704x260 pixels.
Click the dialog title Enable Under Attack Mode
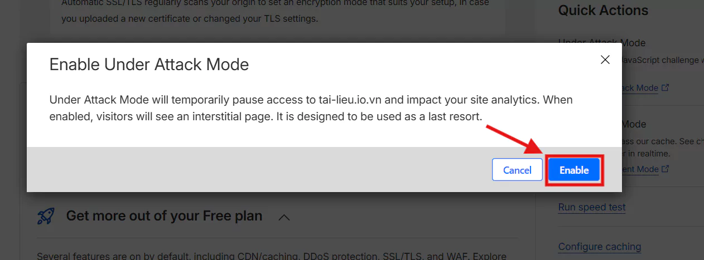coord(149,65)
